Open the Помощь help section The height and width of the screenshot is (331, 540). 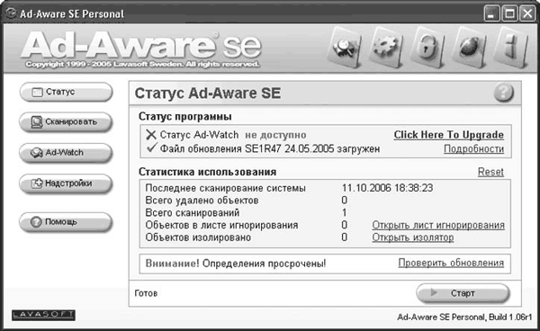point(66,222)
